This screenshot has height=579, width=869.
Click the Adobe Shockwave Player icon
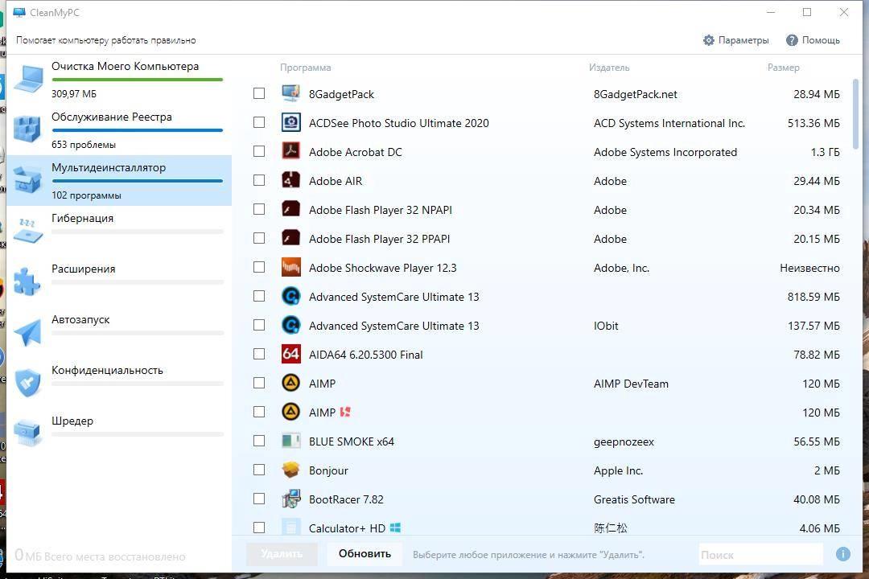click(x=291, y=267)
